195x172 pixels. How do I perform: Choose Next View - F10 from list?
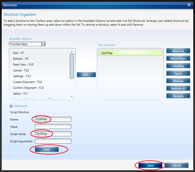(x=23, y=65)
